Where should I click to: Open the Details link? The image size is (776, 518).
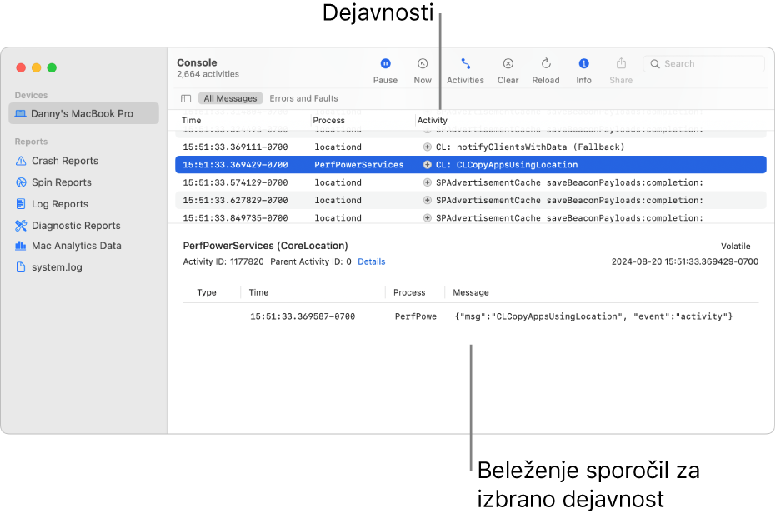371,261
